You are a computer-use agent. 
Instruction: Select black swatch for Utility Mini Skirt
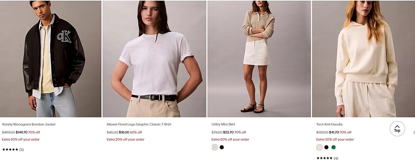point(222,147)
